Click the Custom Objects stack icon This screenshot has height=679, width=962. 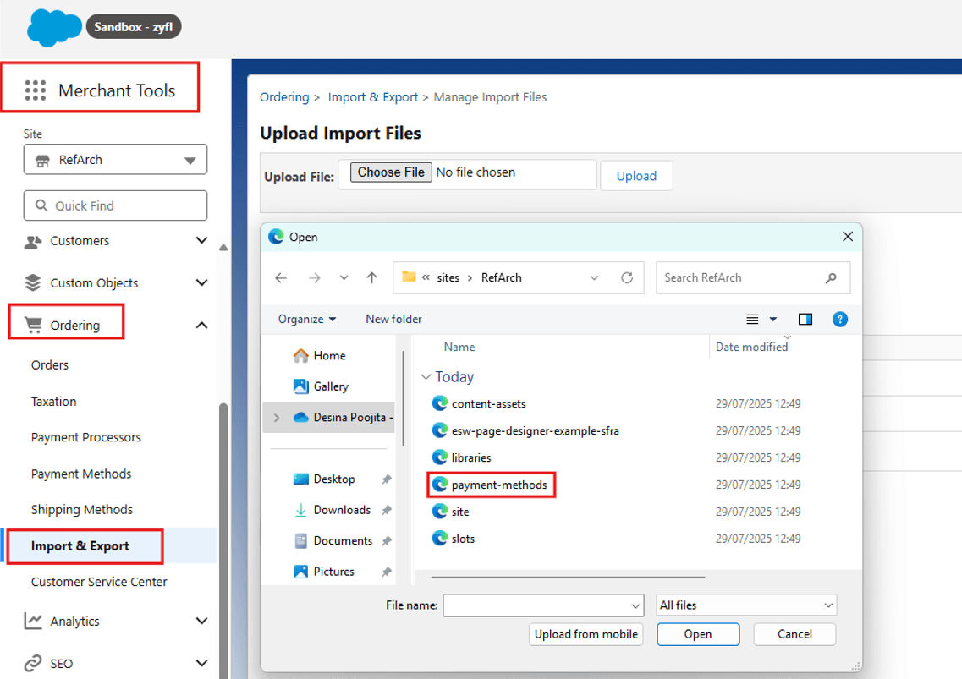tap(33, 282)
